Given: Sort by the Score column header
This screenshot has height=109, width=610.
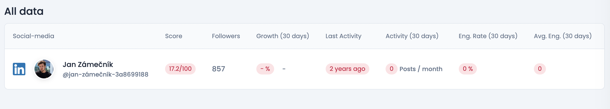Looking at the screenshot, I should pos(173,36).
